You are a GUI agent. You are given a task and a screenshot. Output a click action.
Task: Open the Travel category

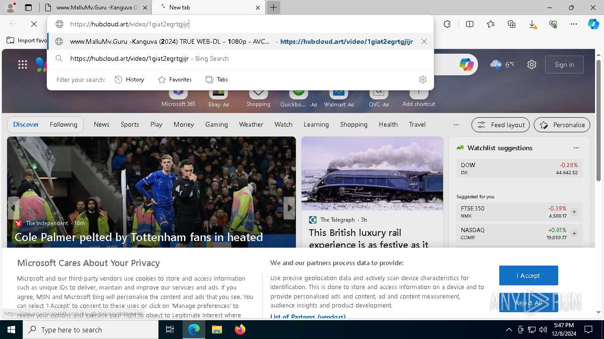click(417, 124)
